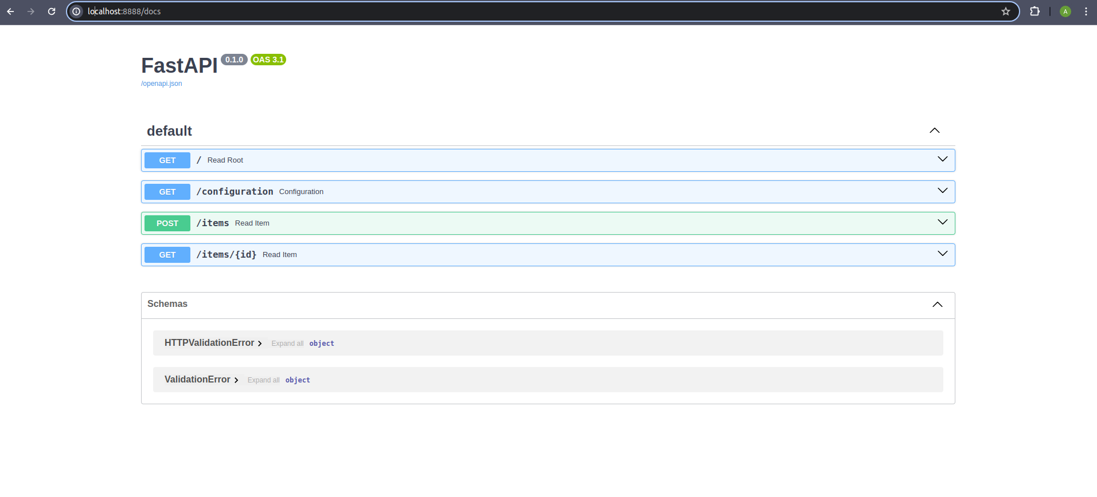The height and width of the screenshot is (497, 1097).
Task: Click 'Configuration' summary text
Action: 301,192
